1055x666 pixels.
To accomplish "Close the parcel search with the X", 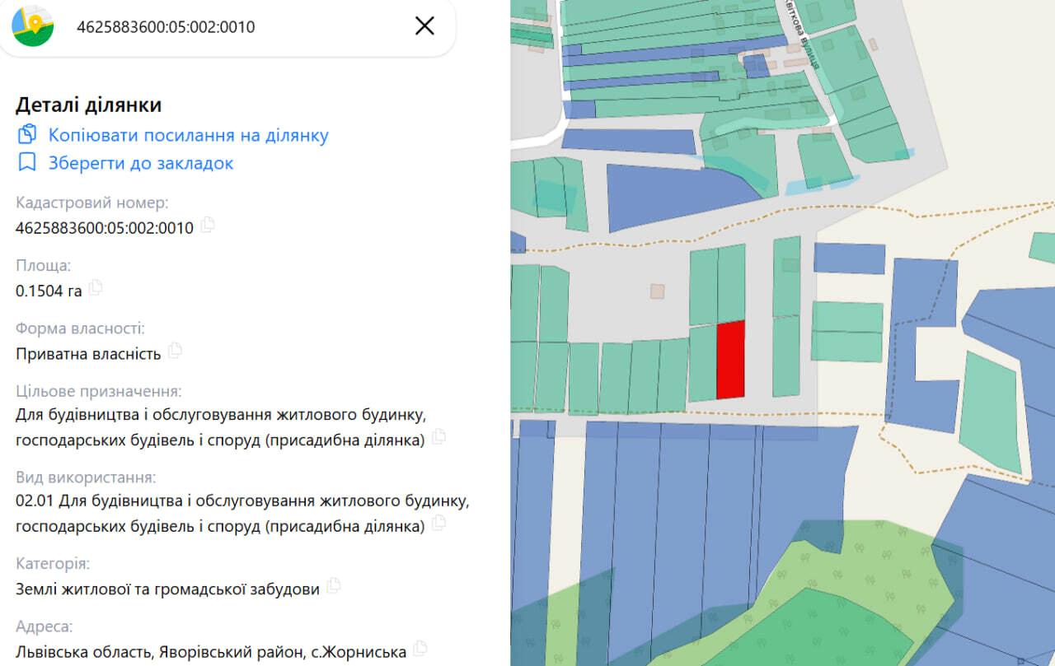I will 424,26.
